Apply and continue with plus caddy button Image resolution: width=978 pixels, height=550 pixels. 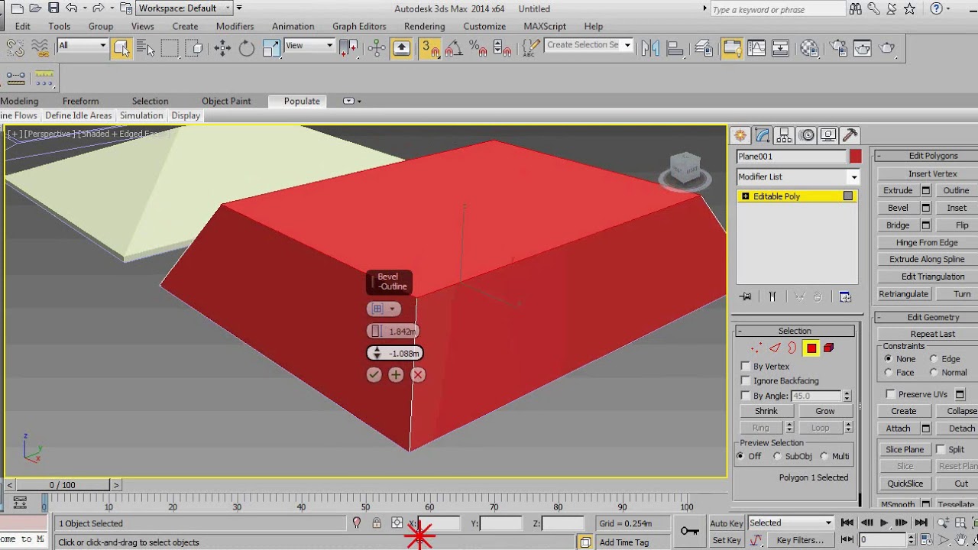point(396,375)
